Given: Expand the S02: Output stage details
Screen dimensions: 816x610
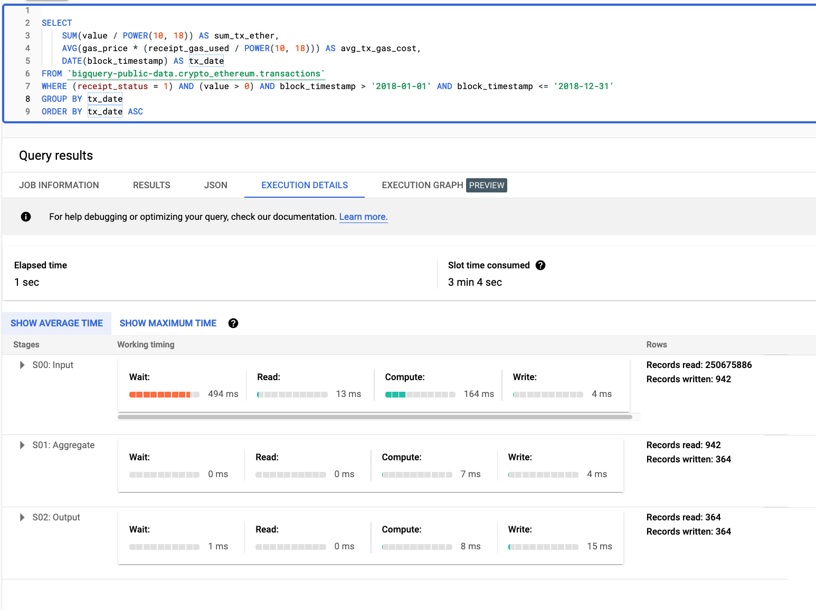Looking at the screenshot, I should point(22,517).
